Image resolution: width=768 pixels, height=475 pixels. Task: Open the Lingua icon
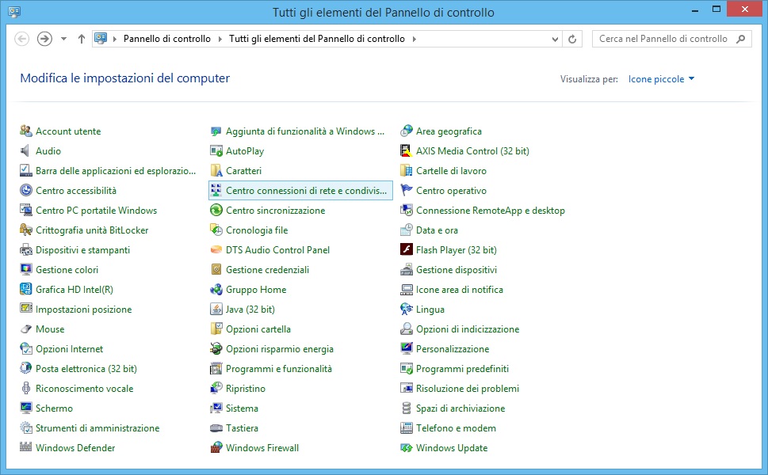(407, 310)
